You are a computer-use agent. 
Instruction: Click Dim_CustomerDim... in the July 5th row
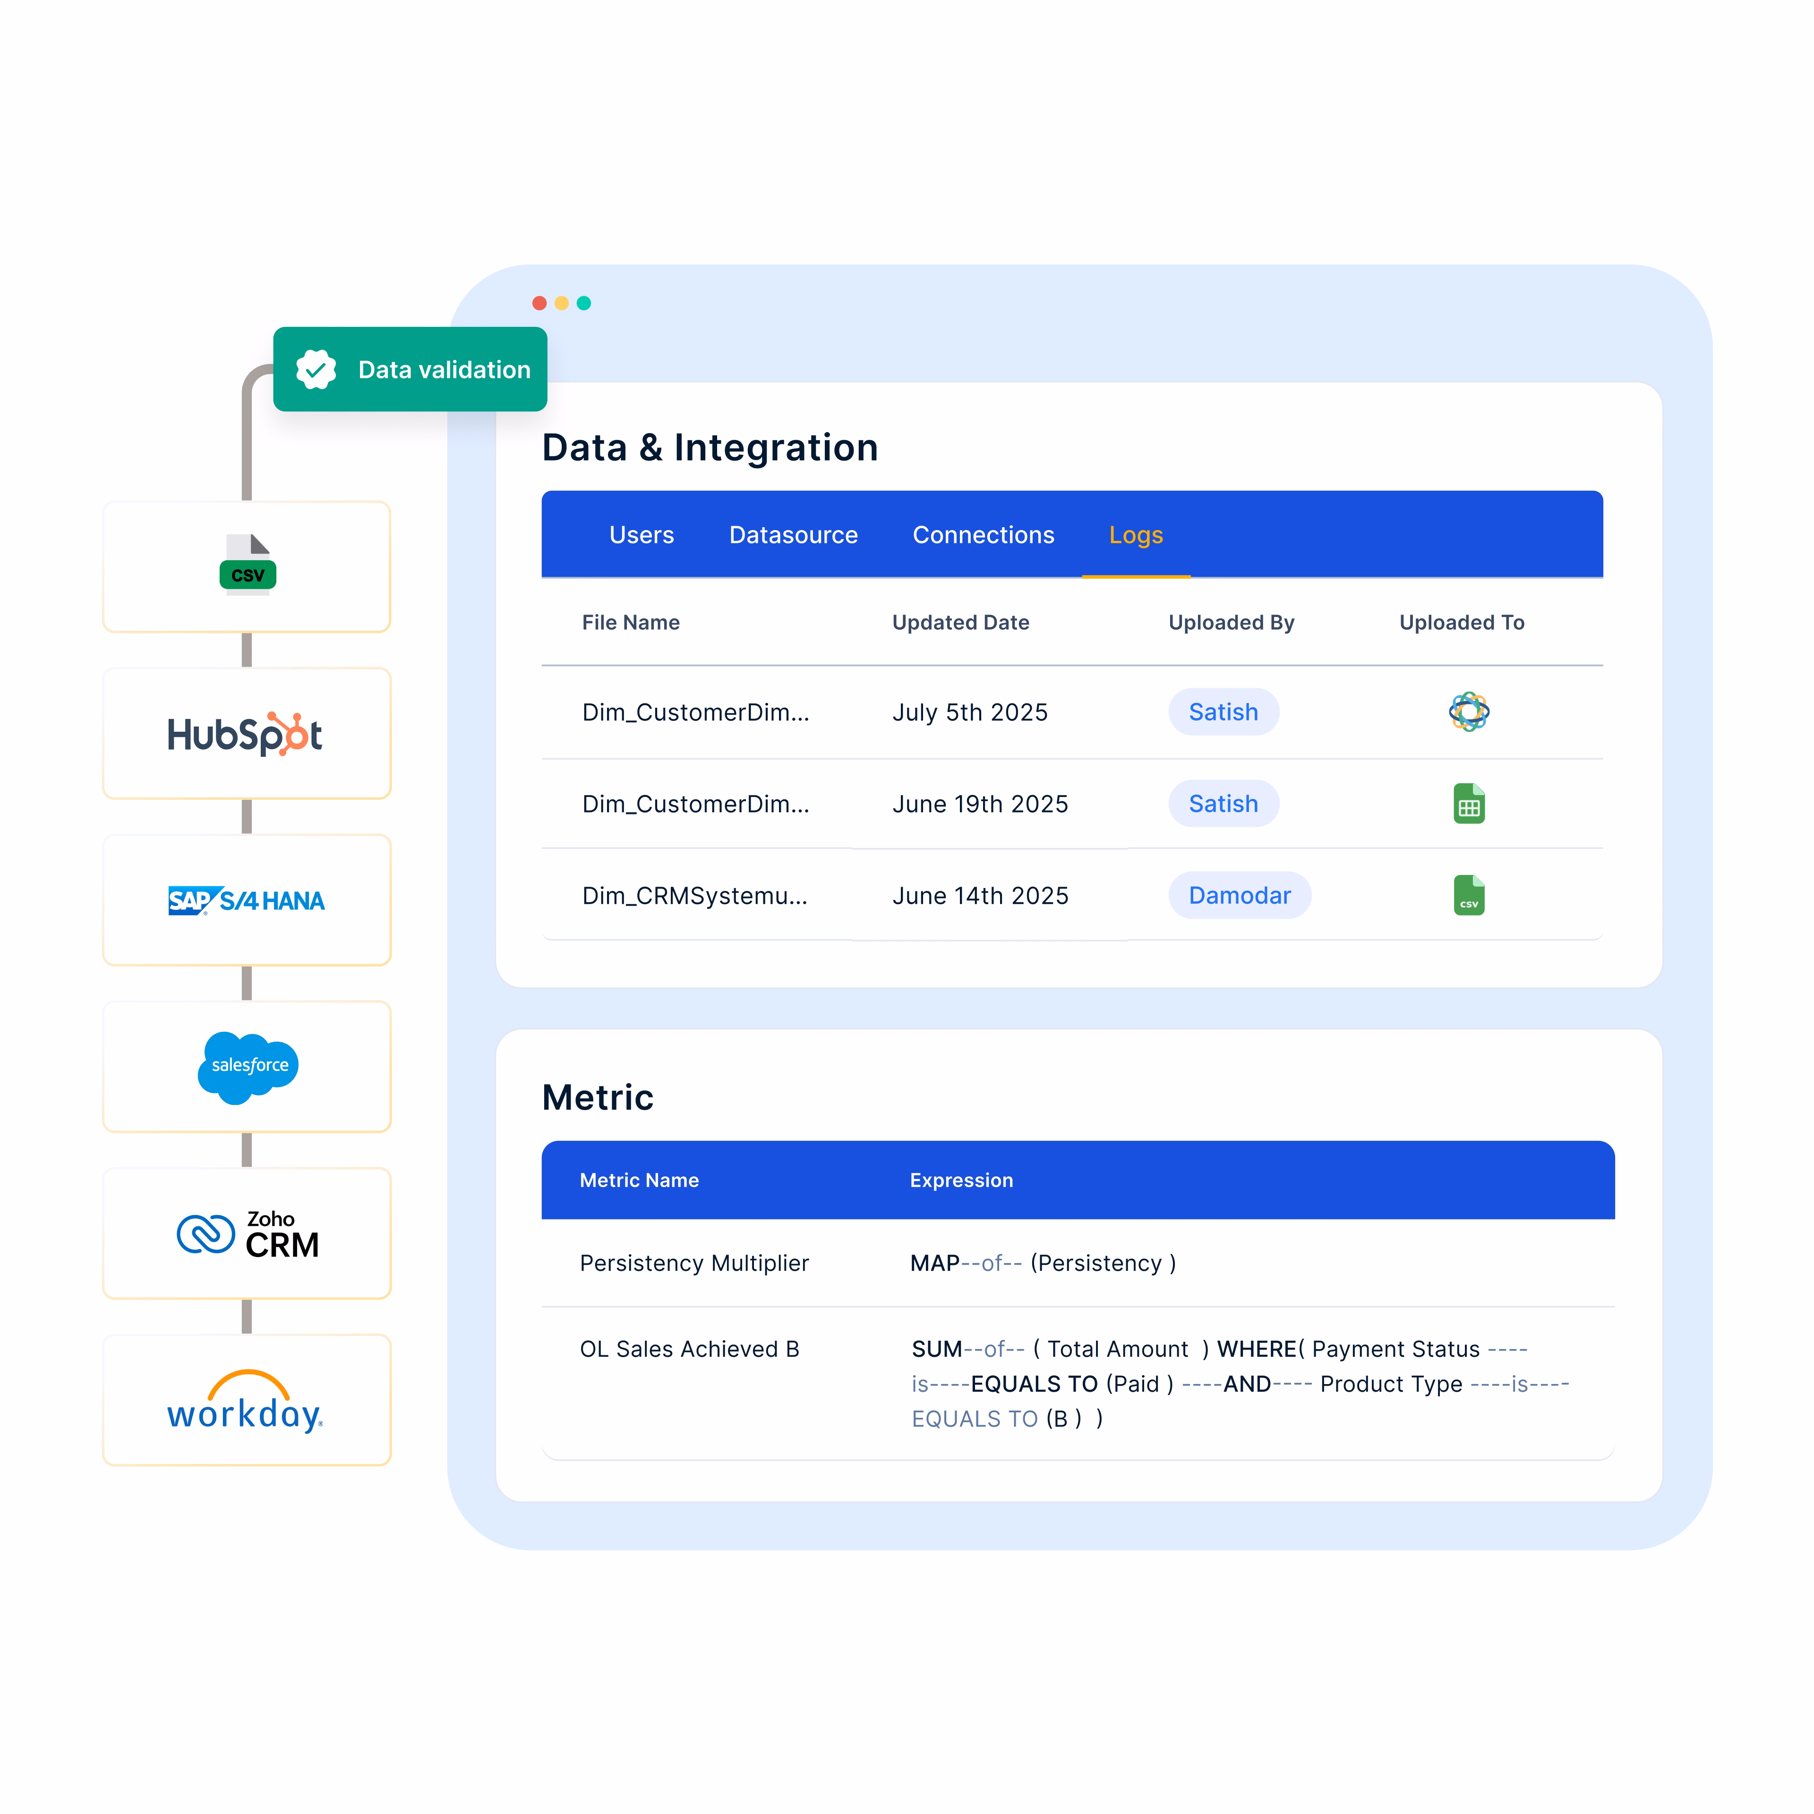695,713
